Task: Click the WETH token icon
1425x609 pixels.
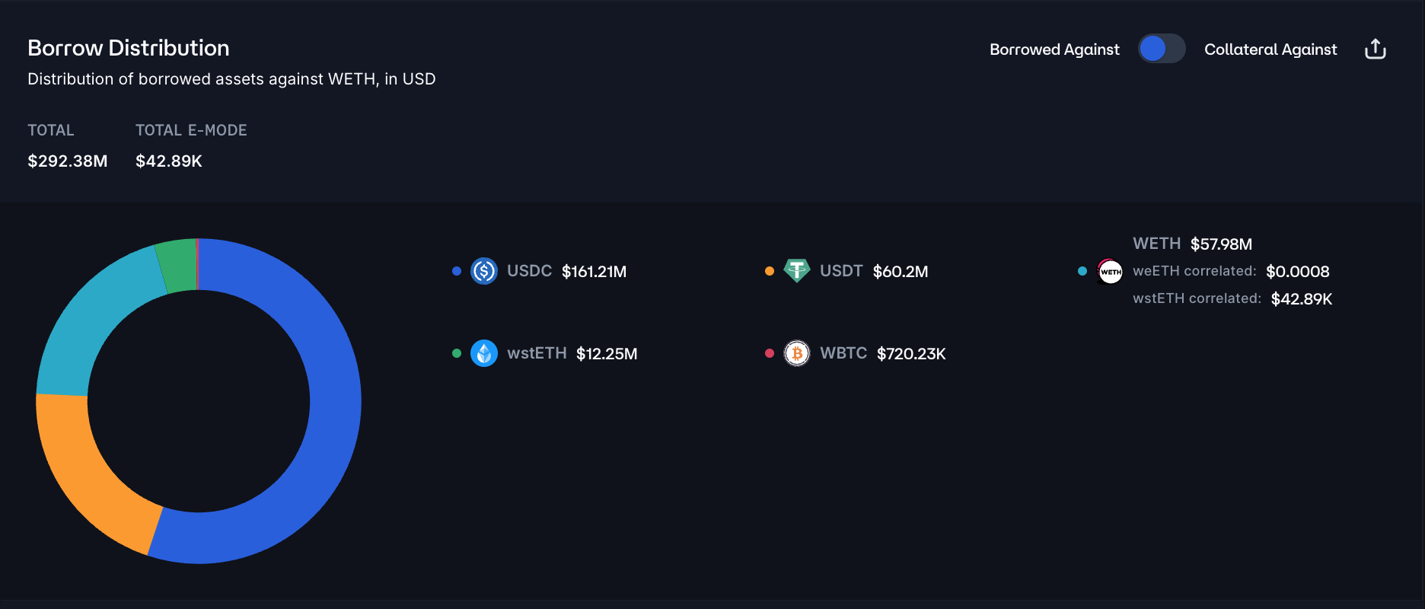Action: [x=1111, y=271]
